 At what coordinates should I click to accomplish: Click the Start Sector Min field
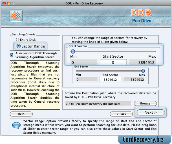coord(84,62)
